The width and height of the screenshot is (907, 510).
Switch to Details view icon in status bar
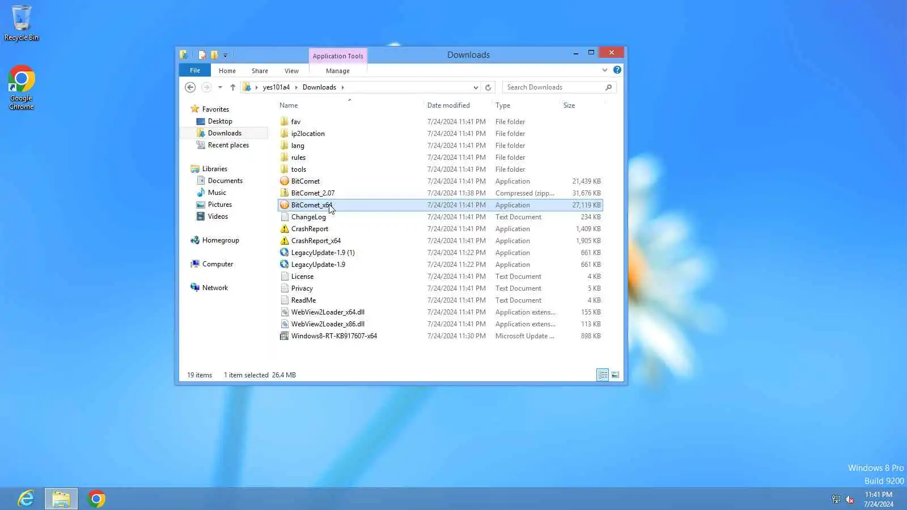[603, 375]
